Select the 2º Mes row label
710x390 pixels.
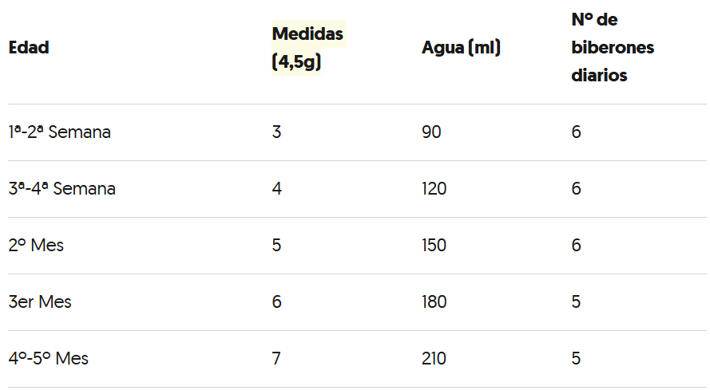(x=36, y=246)
